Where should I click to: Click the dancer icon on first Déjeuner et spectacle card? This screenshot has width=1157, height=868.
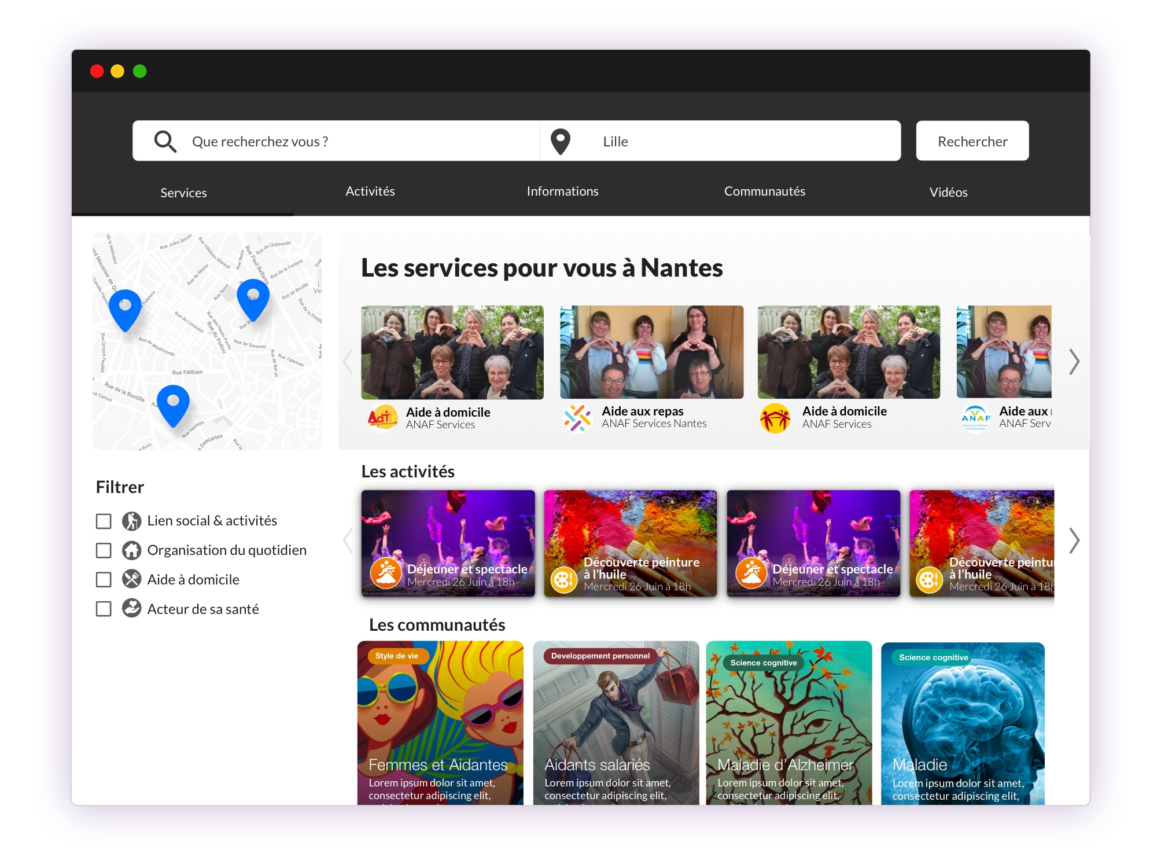pos(386,573)
